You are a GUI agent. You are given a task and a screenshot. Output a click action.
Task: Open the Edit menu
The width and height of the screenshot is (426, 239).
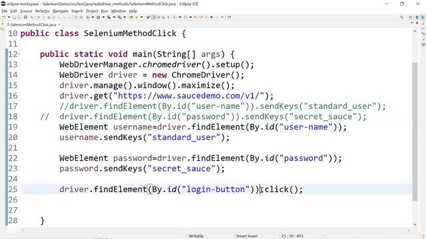13,11
